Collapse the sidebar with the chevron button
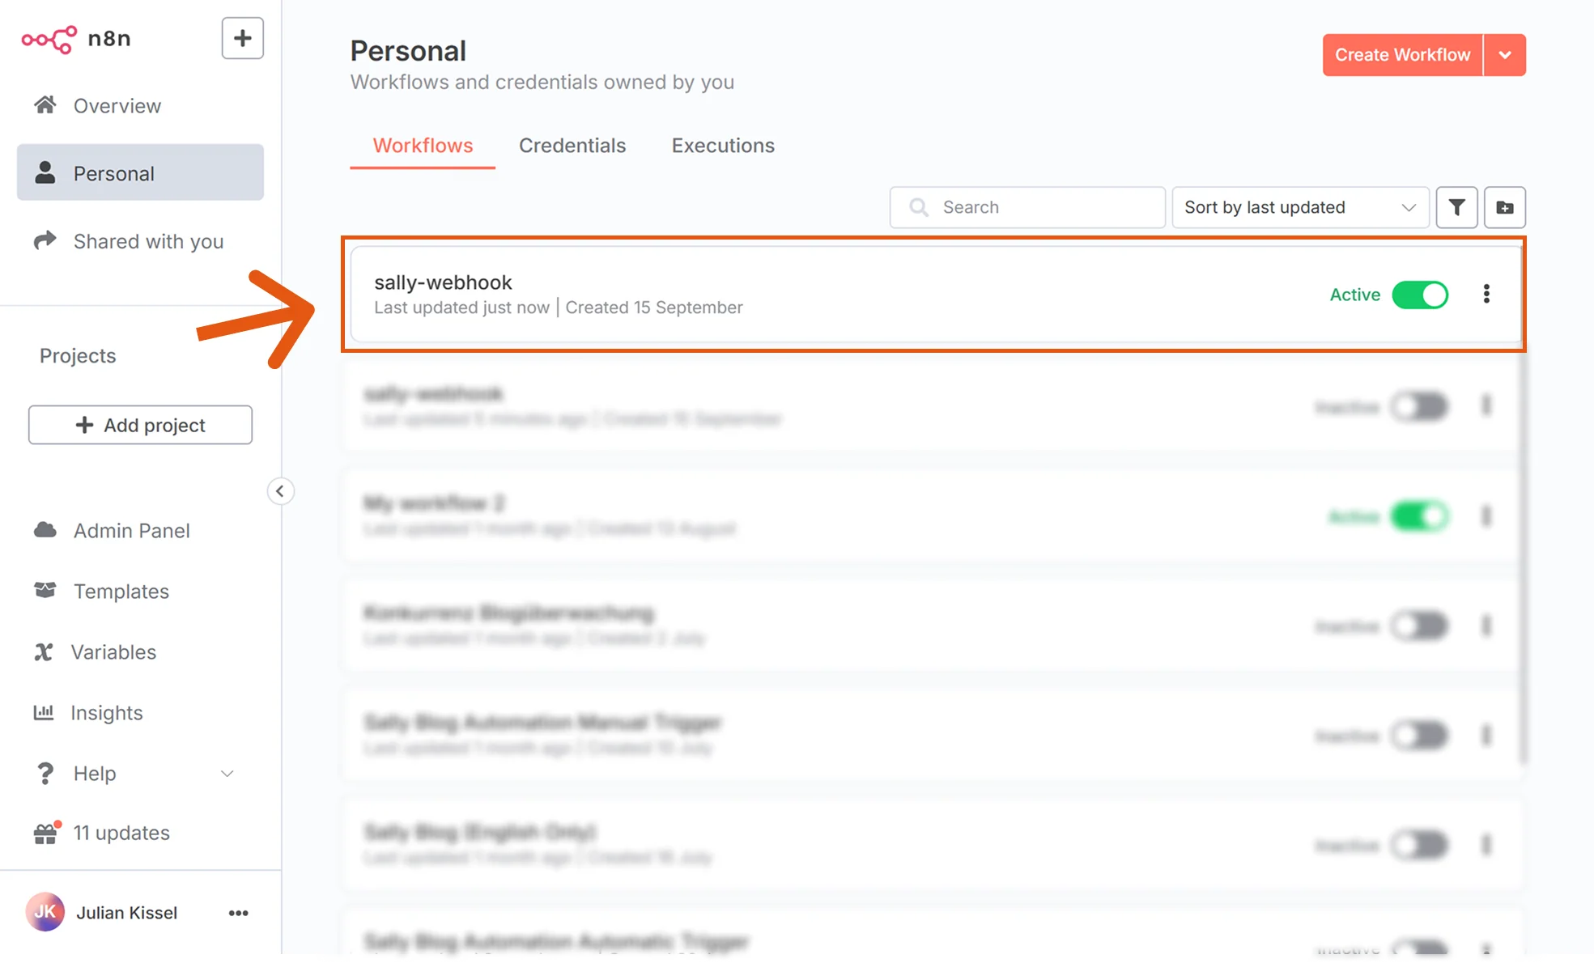 pos(280,490)
